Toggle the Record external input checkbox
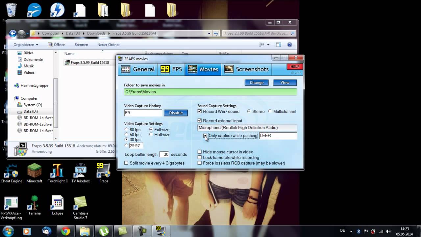Viewport: 421px width, 237px height. (199, 121)
